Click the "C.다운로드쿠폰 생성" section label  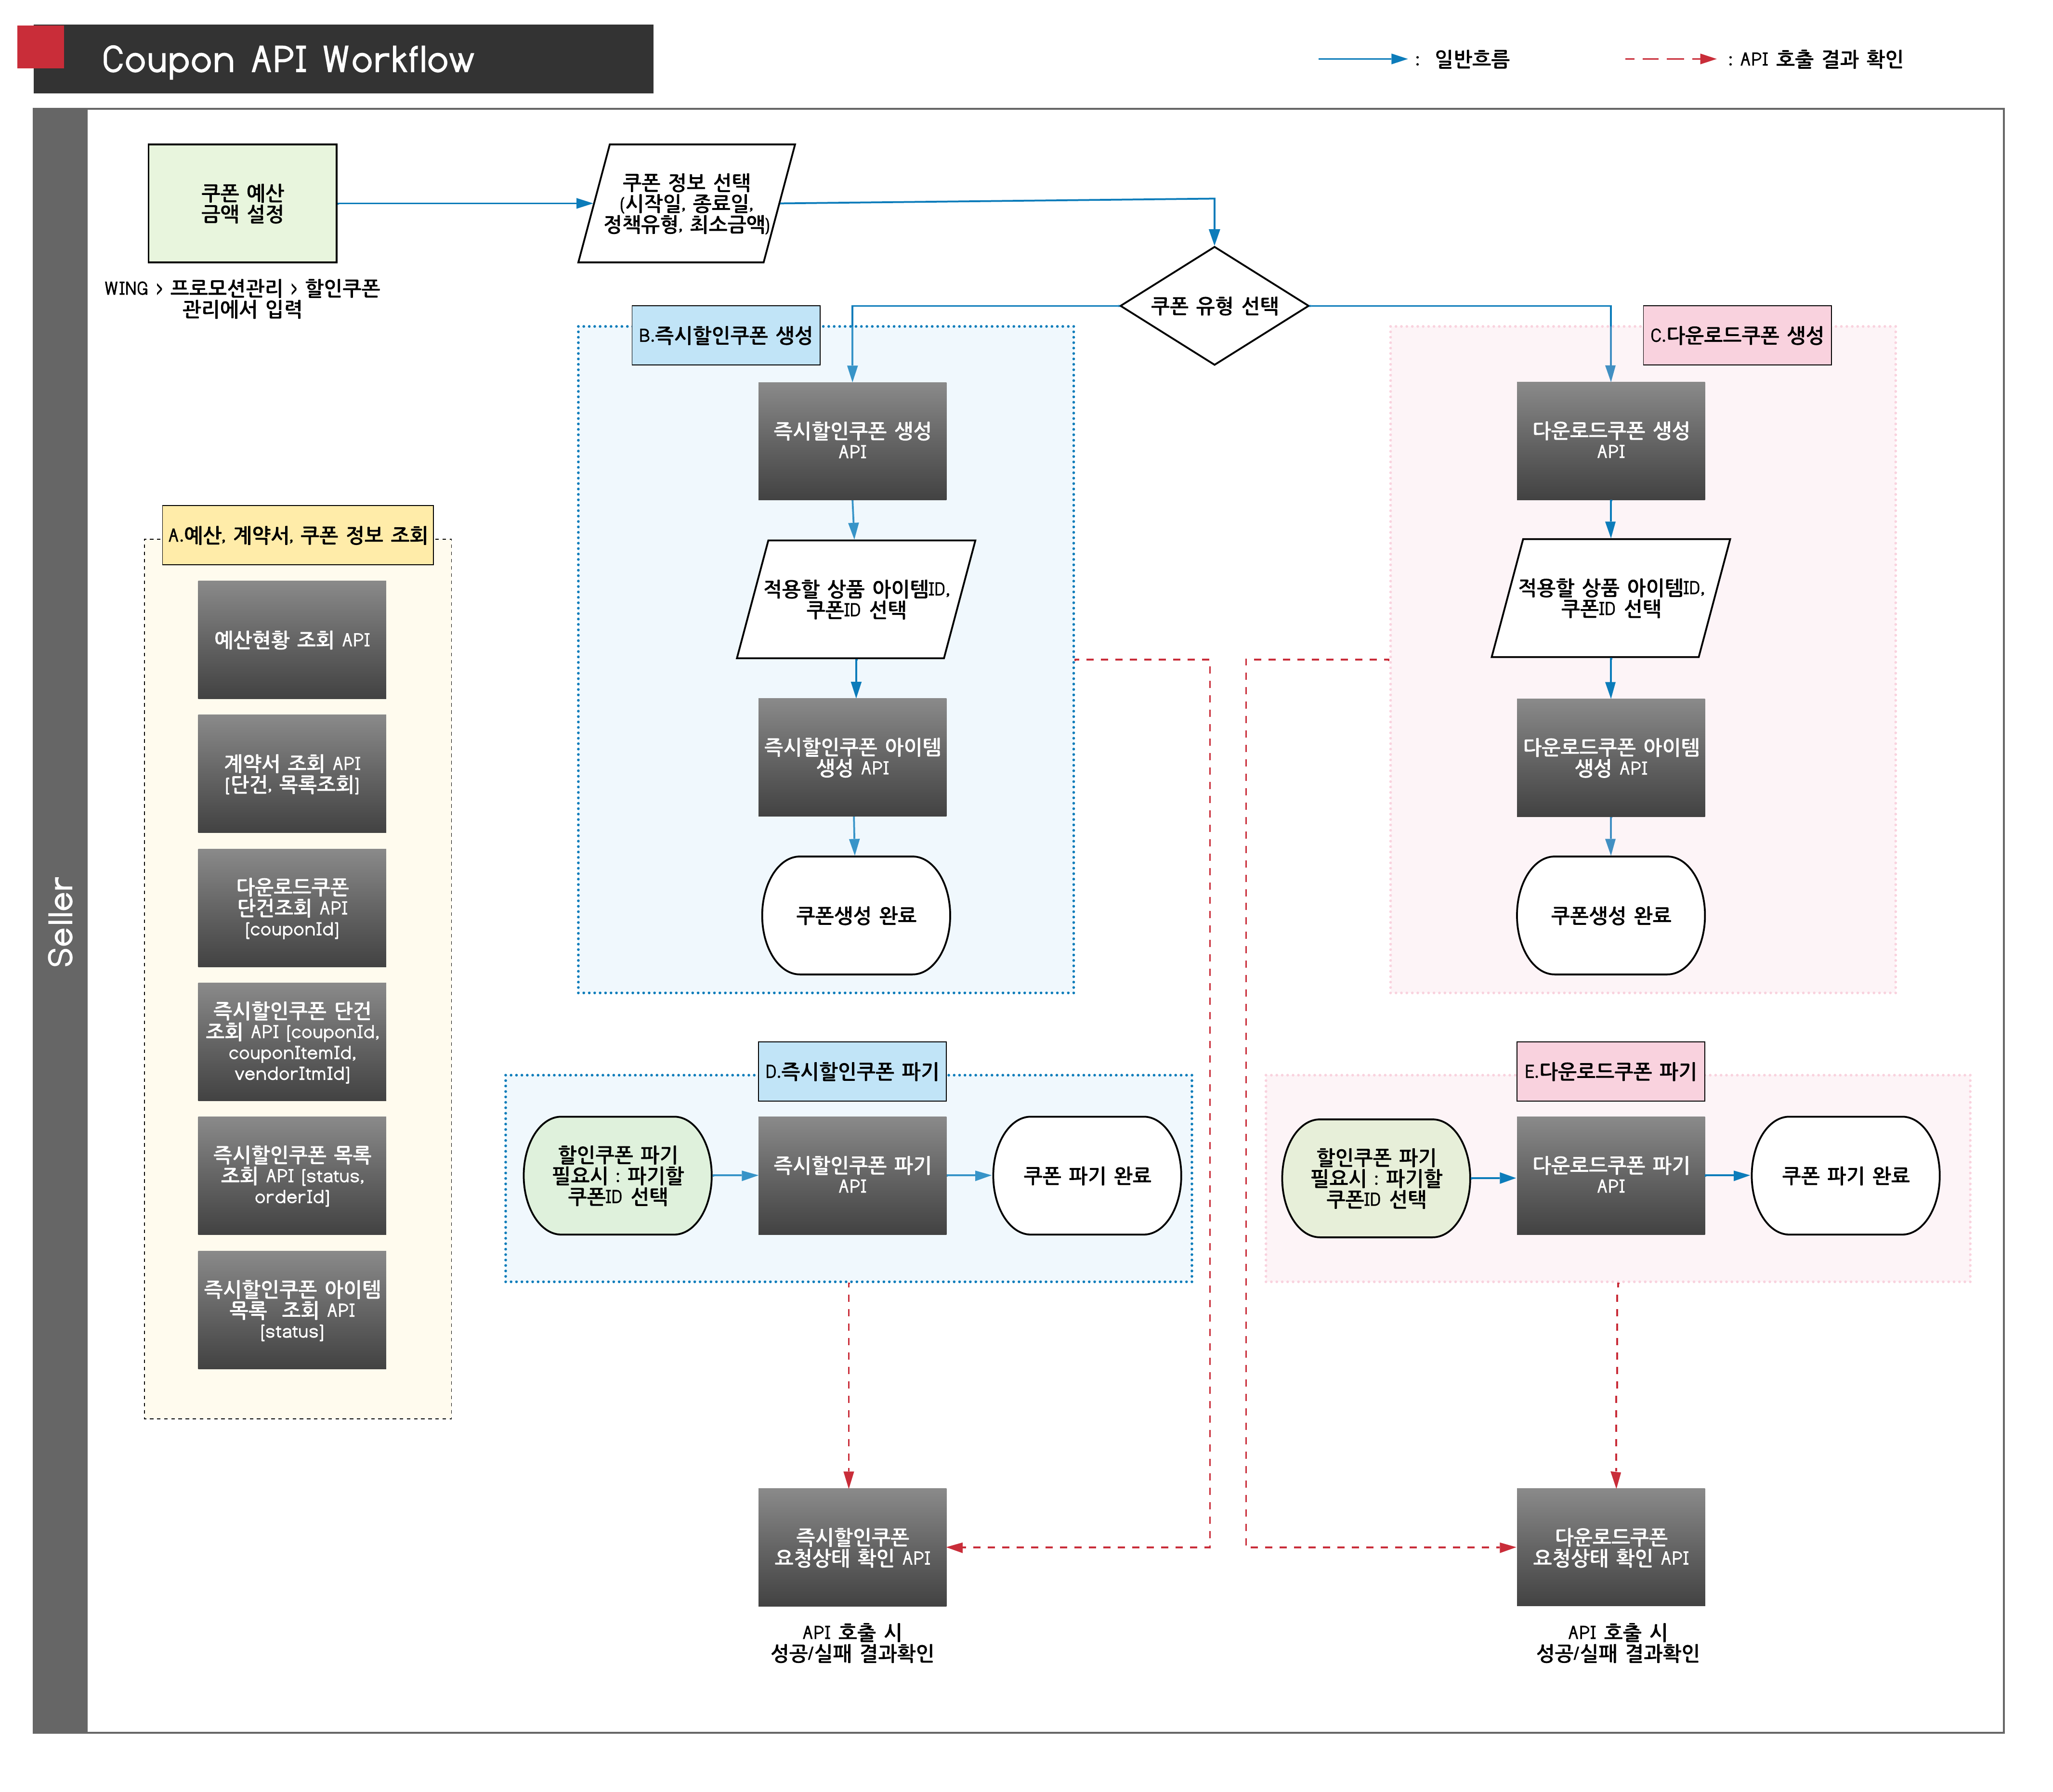click(x=1737, y=335)
